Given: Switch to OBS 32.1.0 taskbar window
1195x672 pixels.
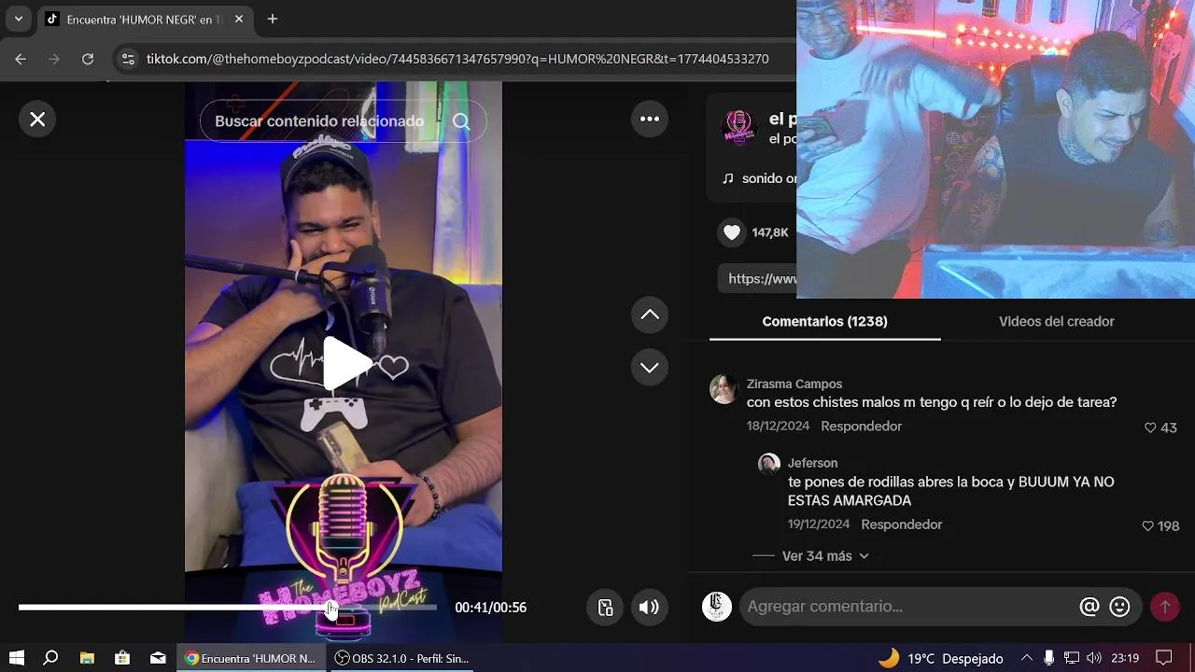Looking at the screenshot, I should click(x=402, y=658).
